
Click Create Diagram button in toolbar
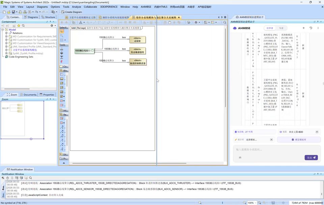pyautogui.click(x=72, y=12)
